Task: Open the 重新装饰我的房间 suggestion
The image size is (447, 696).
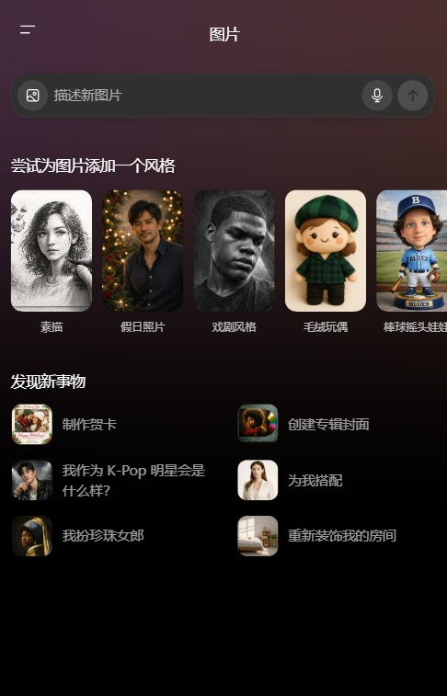Action: pos(342,536)
